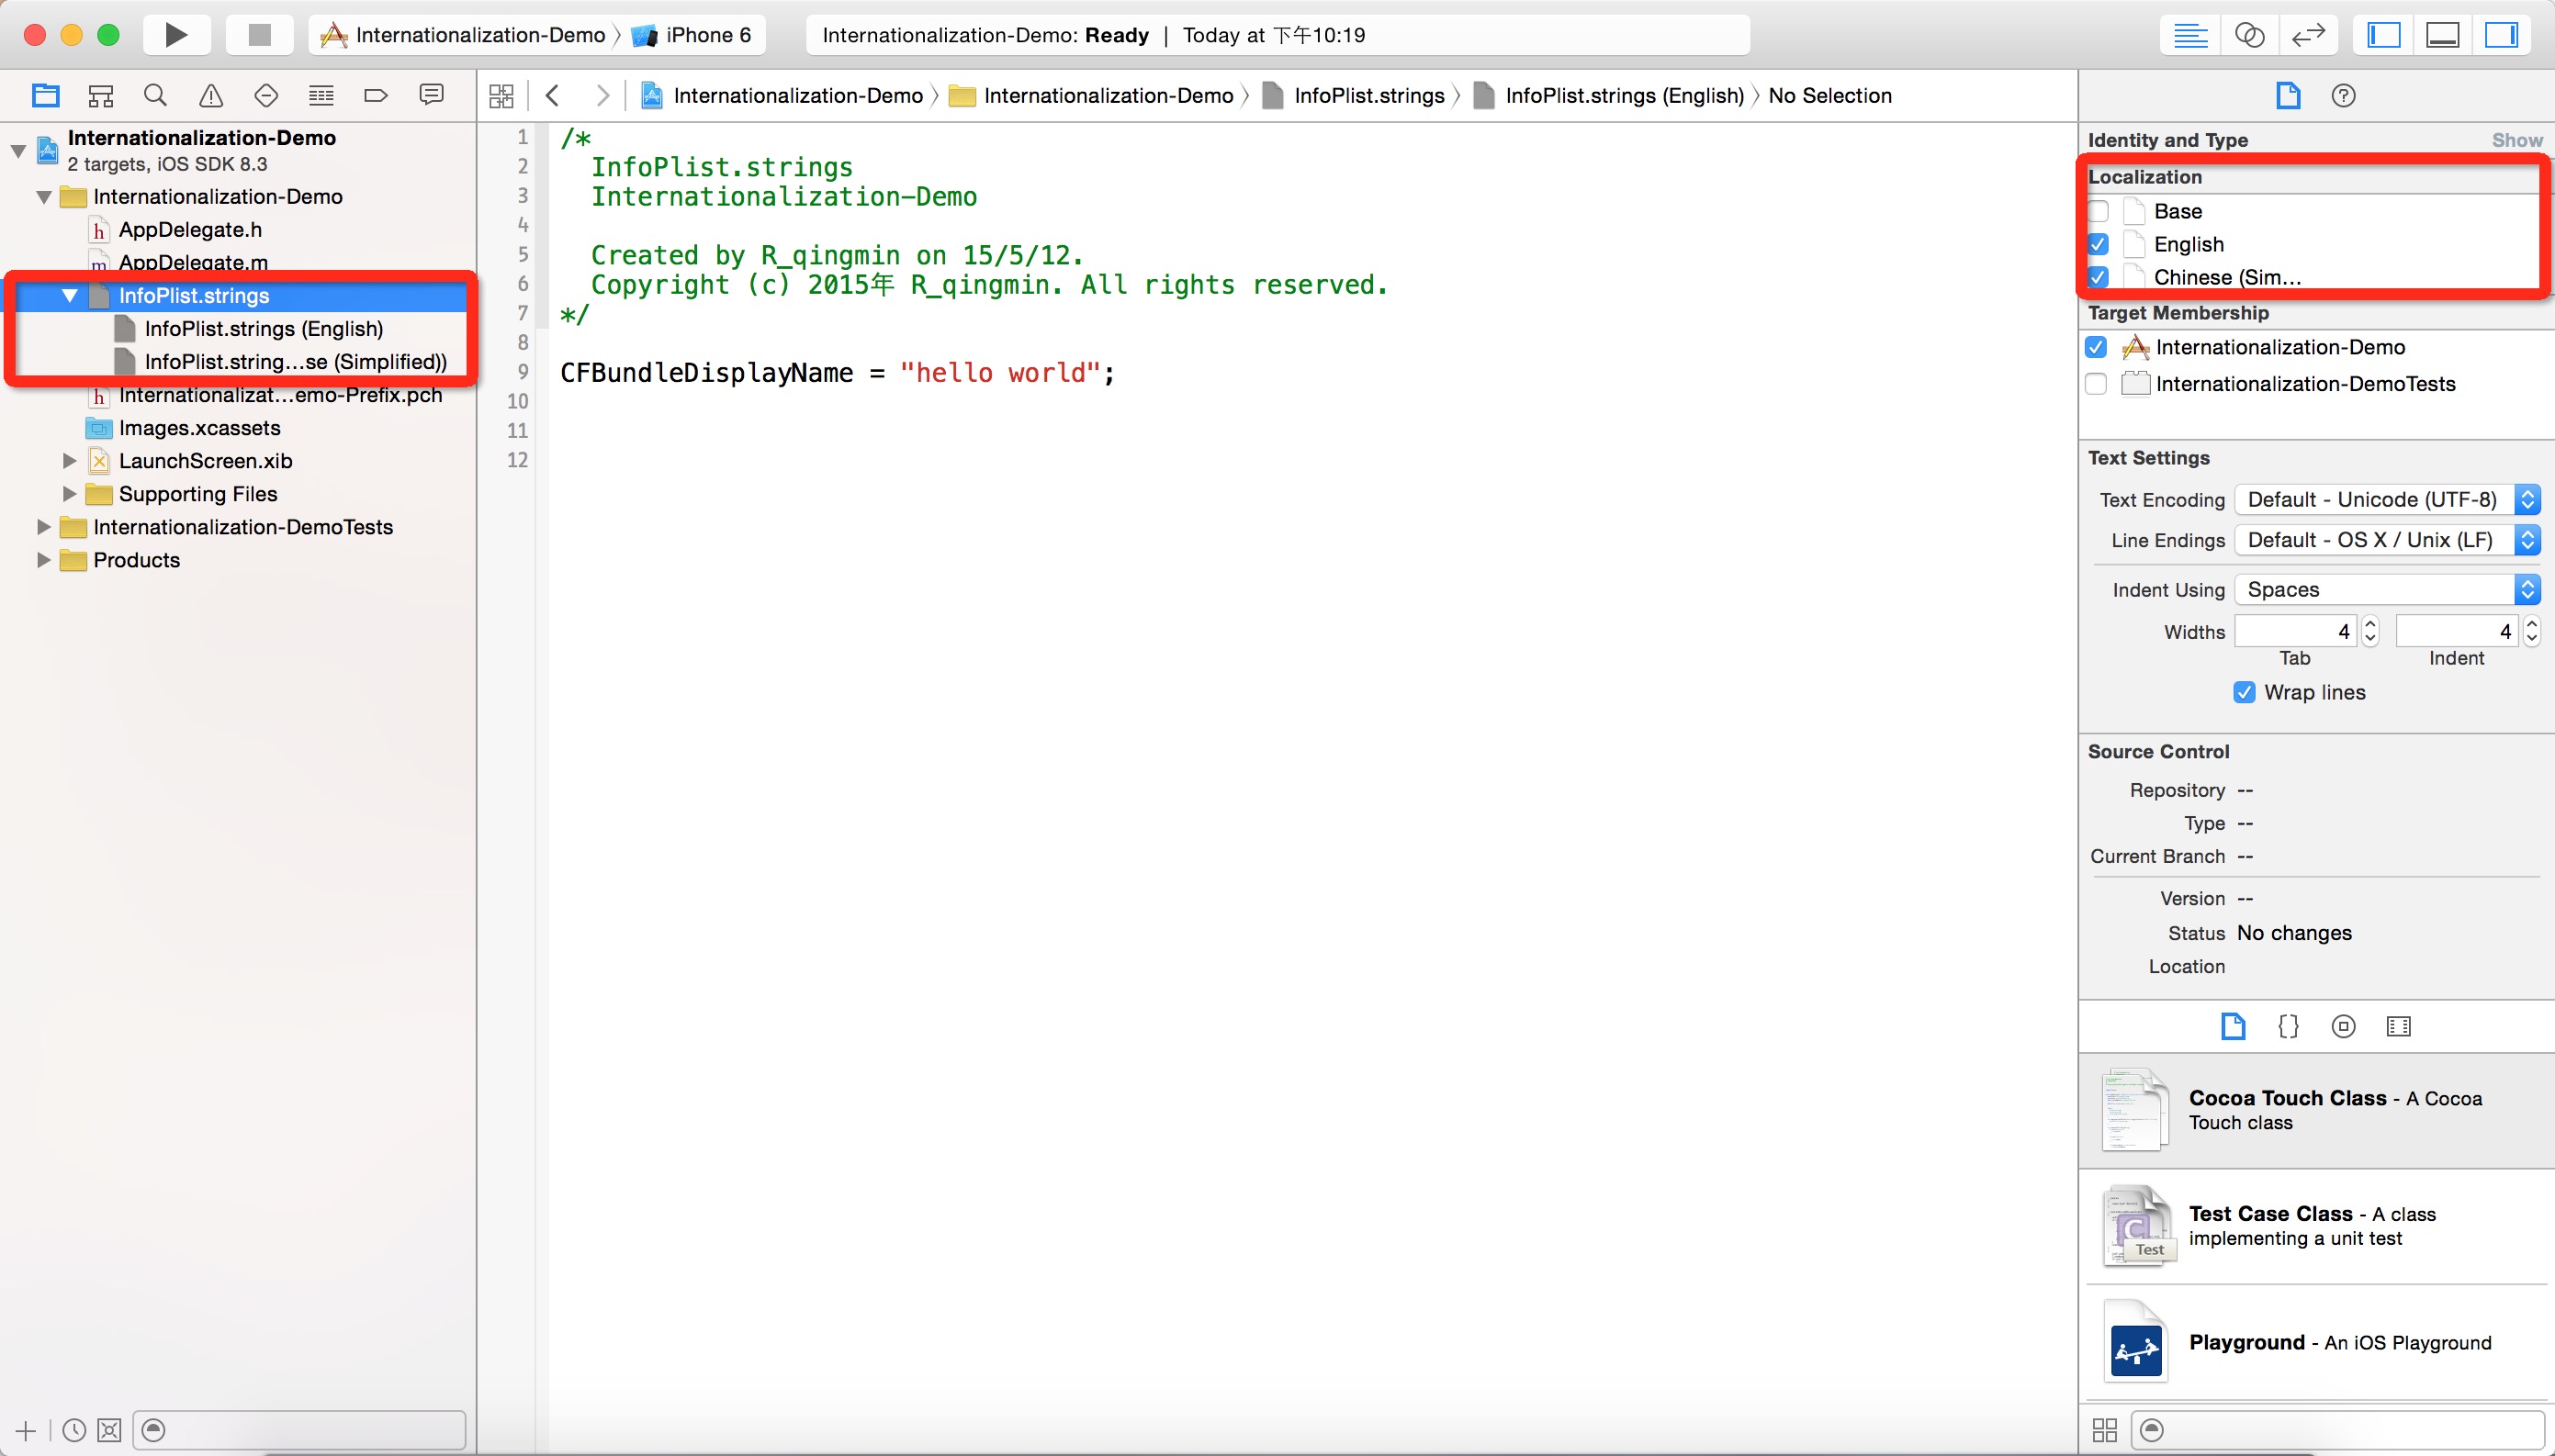Select InfoPlist.strings (Simplified) file
This screenshot has width=2555, height=1456.
tap(295, 362)
